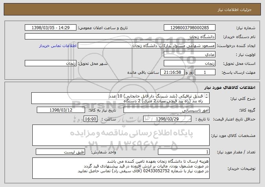Click the label واحد شمارش
Screen dimensions: 265x187
point(104,152)
